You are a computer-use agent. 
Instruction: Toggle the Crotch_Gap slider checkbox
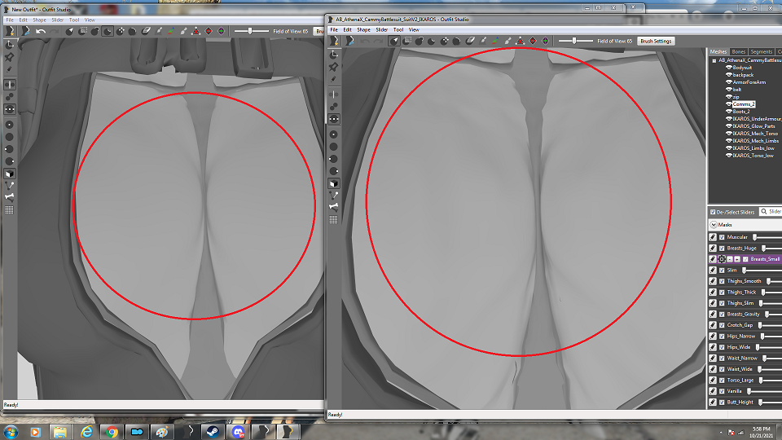[722, 325]
